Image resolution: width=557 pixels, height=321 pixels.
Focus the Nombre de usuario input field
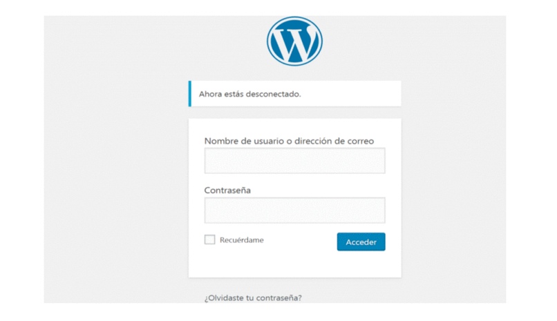pos(294,161)
